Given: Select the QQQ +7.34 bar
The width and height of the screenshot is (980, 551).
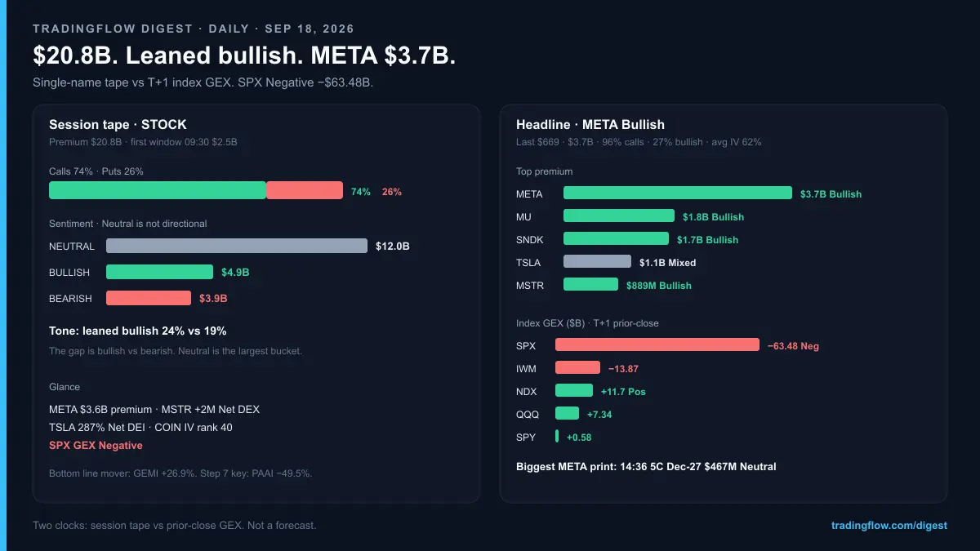Looking at the screenshot, I should point(567,414).
